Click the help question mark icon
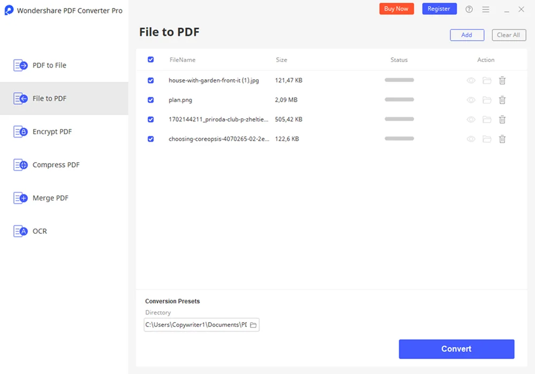The width and height of the screenshot is (535, 374). 469,9
